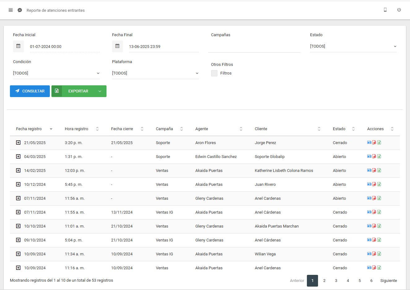Expand the 14/02/2025 Katherine row details
The image size is (410, 290).
[x=18, y=170]
